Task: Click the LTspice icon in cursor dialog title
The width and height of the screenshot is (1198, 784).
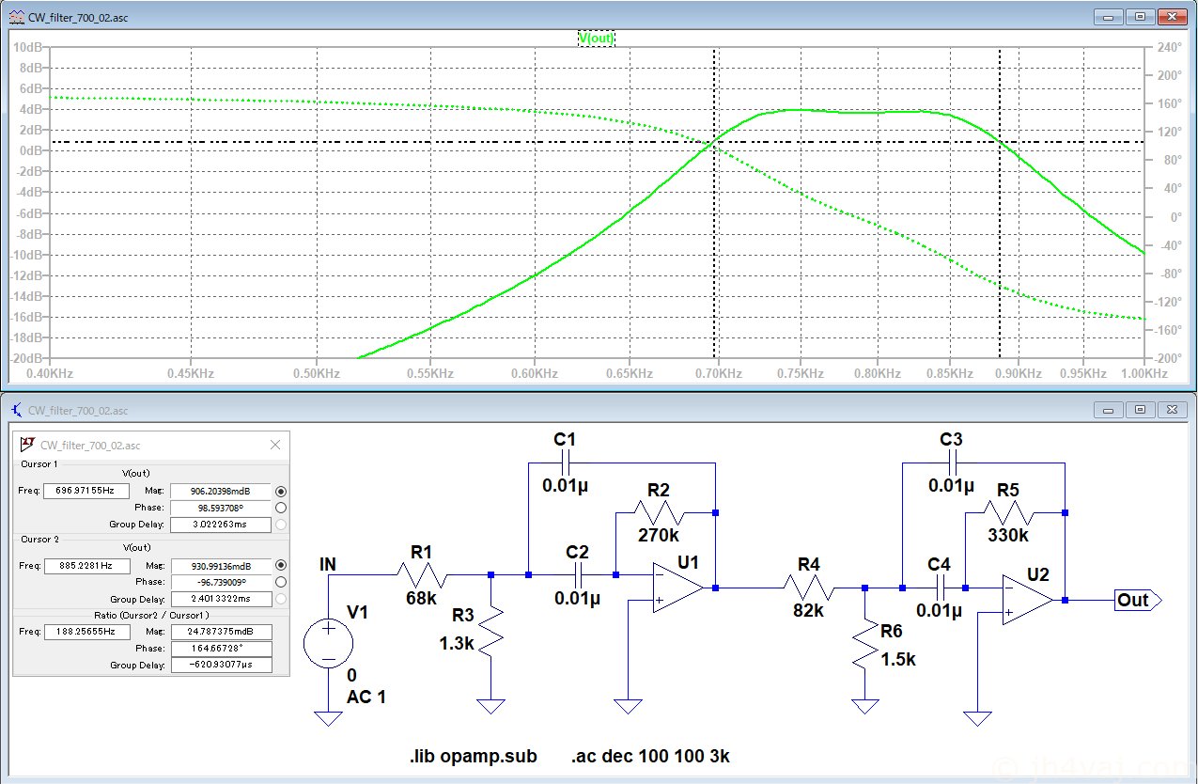Action: [x=26, y=445]
